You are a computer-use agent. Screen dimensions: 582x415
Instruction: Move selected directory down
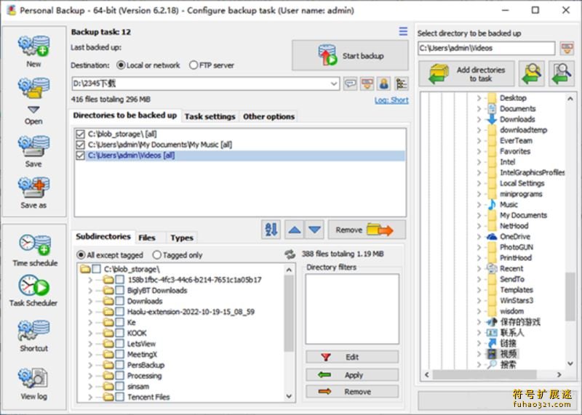[315, 230]
